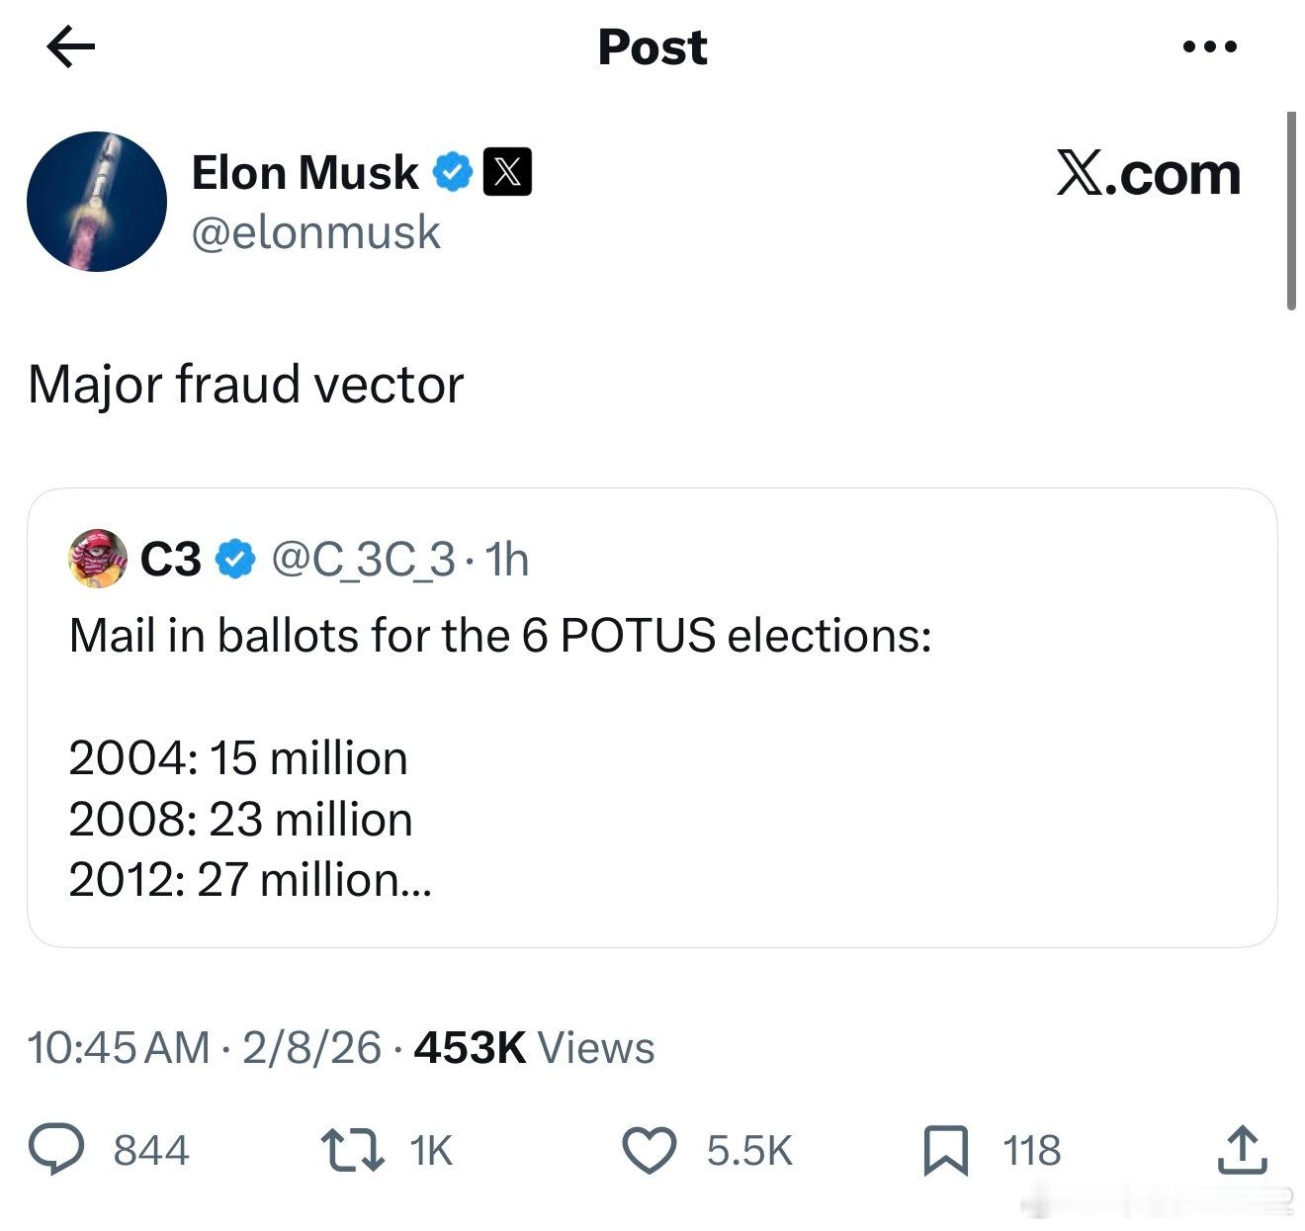
Task: Click the 453K Views count
Action: pyautogui.click(x=534, y=1048)
